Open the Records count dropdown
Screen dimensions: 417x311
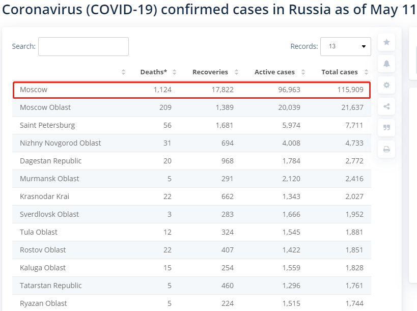pos(346,46)
